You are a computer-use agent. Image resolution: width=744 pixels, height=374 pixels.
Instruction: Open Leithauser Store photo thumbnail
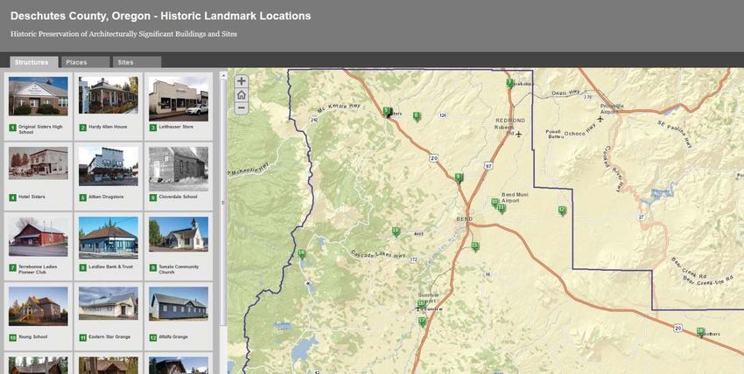pyautogui.click(x=179, y=99)
